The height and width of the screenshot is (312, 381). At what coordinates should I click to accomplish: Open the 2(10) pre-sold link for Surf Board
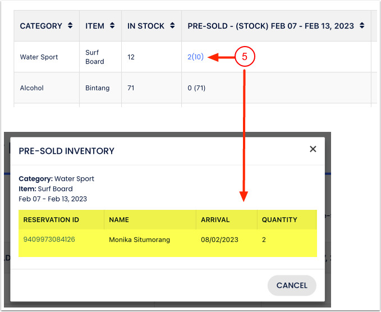[x=195, y=57]
